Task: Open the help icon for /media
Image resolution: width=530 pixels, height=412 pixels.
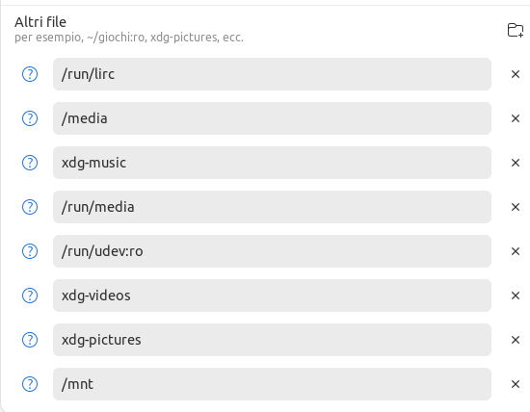Action: [30, 118]
